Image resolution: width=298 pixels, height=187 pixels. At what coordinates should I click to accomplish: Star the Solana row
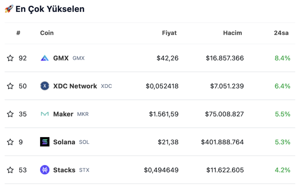click(x=10, y=142)
